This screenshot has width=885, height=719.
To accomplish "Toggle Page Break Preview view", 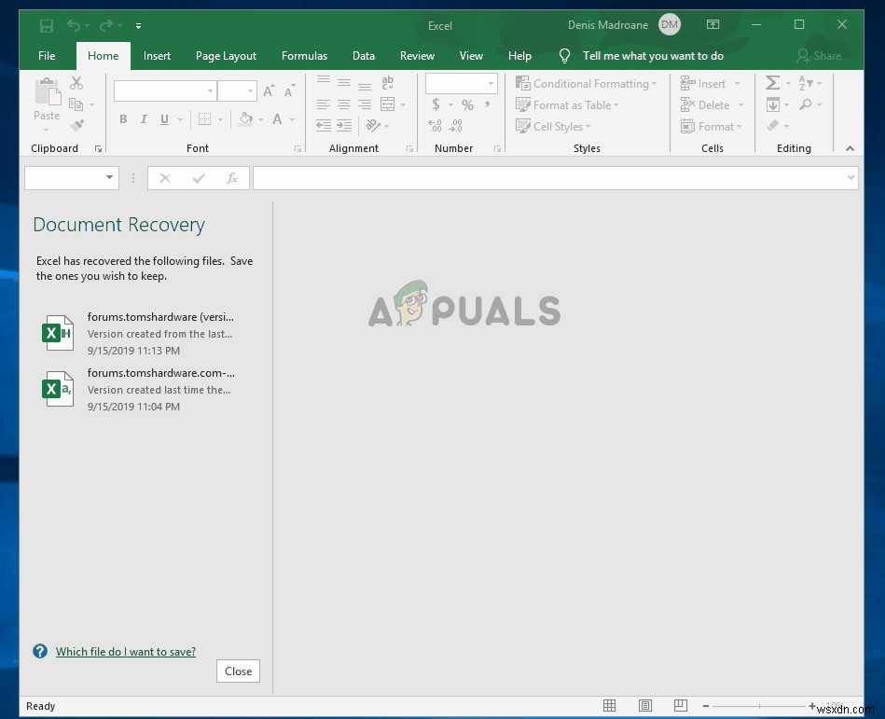I will [681, 706].
